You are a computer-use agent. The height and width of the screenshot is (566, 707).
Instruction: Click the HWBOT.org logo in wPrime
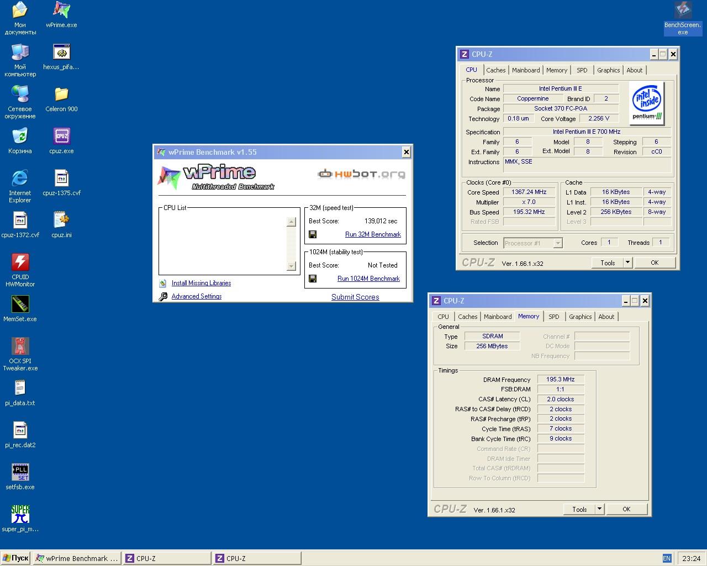point(361,174)
